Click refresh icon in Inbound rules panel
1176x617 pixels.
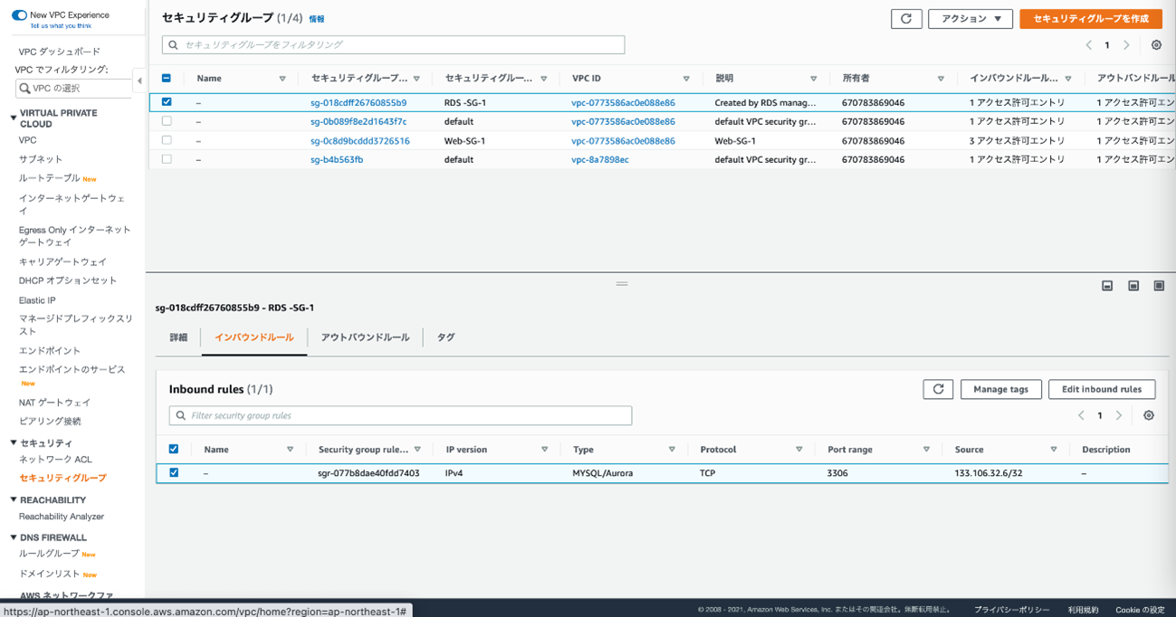click(x=938, y=389)
